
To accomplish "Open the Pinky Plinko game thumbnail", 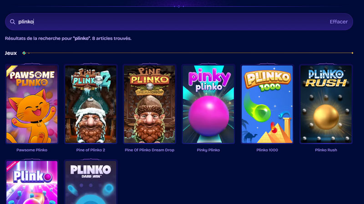I will (208, 104).
